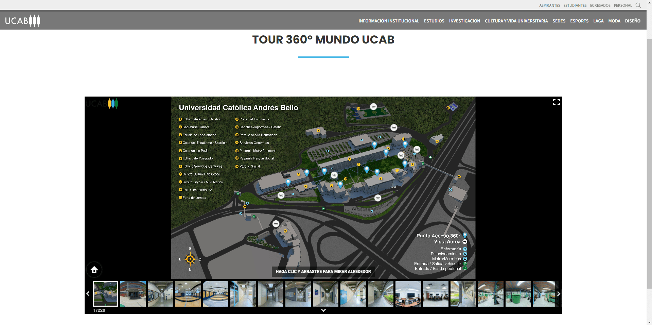
Task: Click the search magnifier icon in top bar
Action: (x=638, y=5)
